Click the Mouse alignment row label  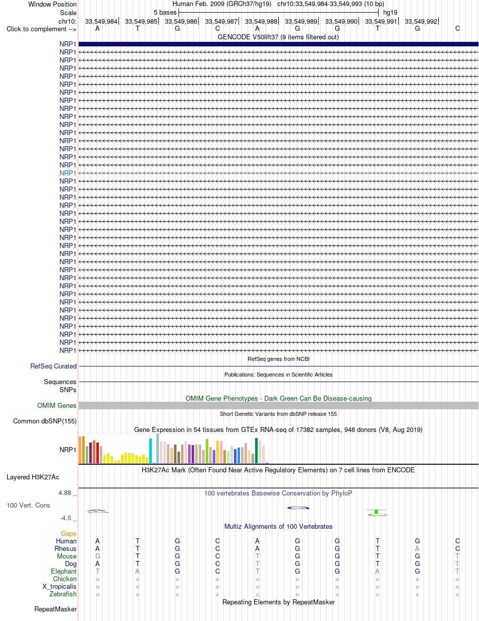(x=67, y=556)
